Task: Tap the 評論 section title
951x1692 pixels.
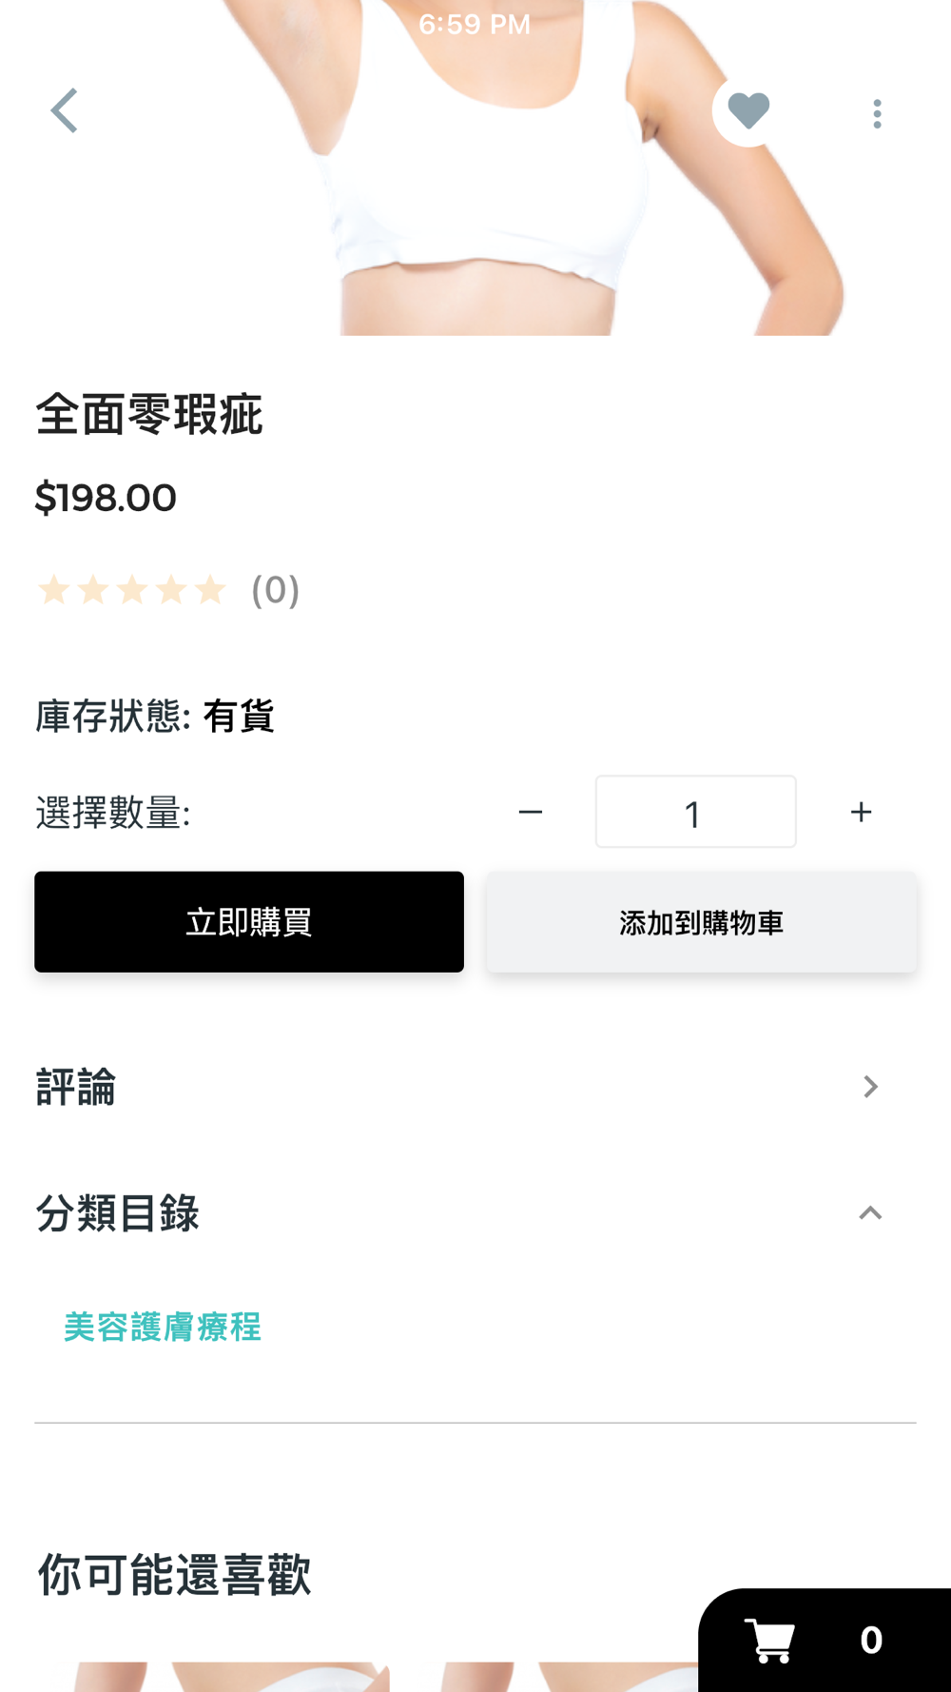Action: (x=76, y=1088)
